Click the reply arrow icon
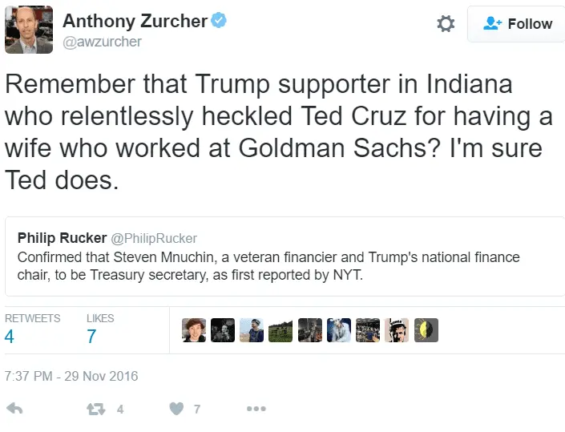565x432 pixels. coord(14,409)
